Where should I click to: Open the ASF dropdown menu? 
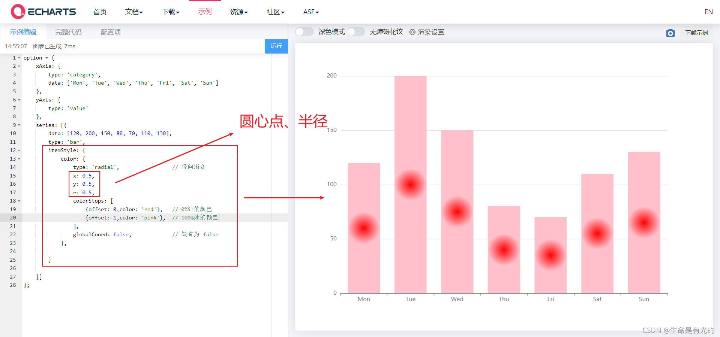311,12
